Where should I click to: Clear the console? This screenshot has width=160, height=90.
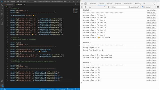[85, 7]
